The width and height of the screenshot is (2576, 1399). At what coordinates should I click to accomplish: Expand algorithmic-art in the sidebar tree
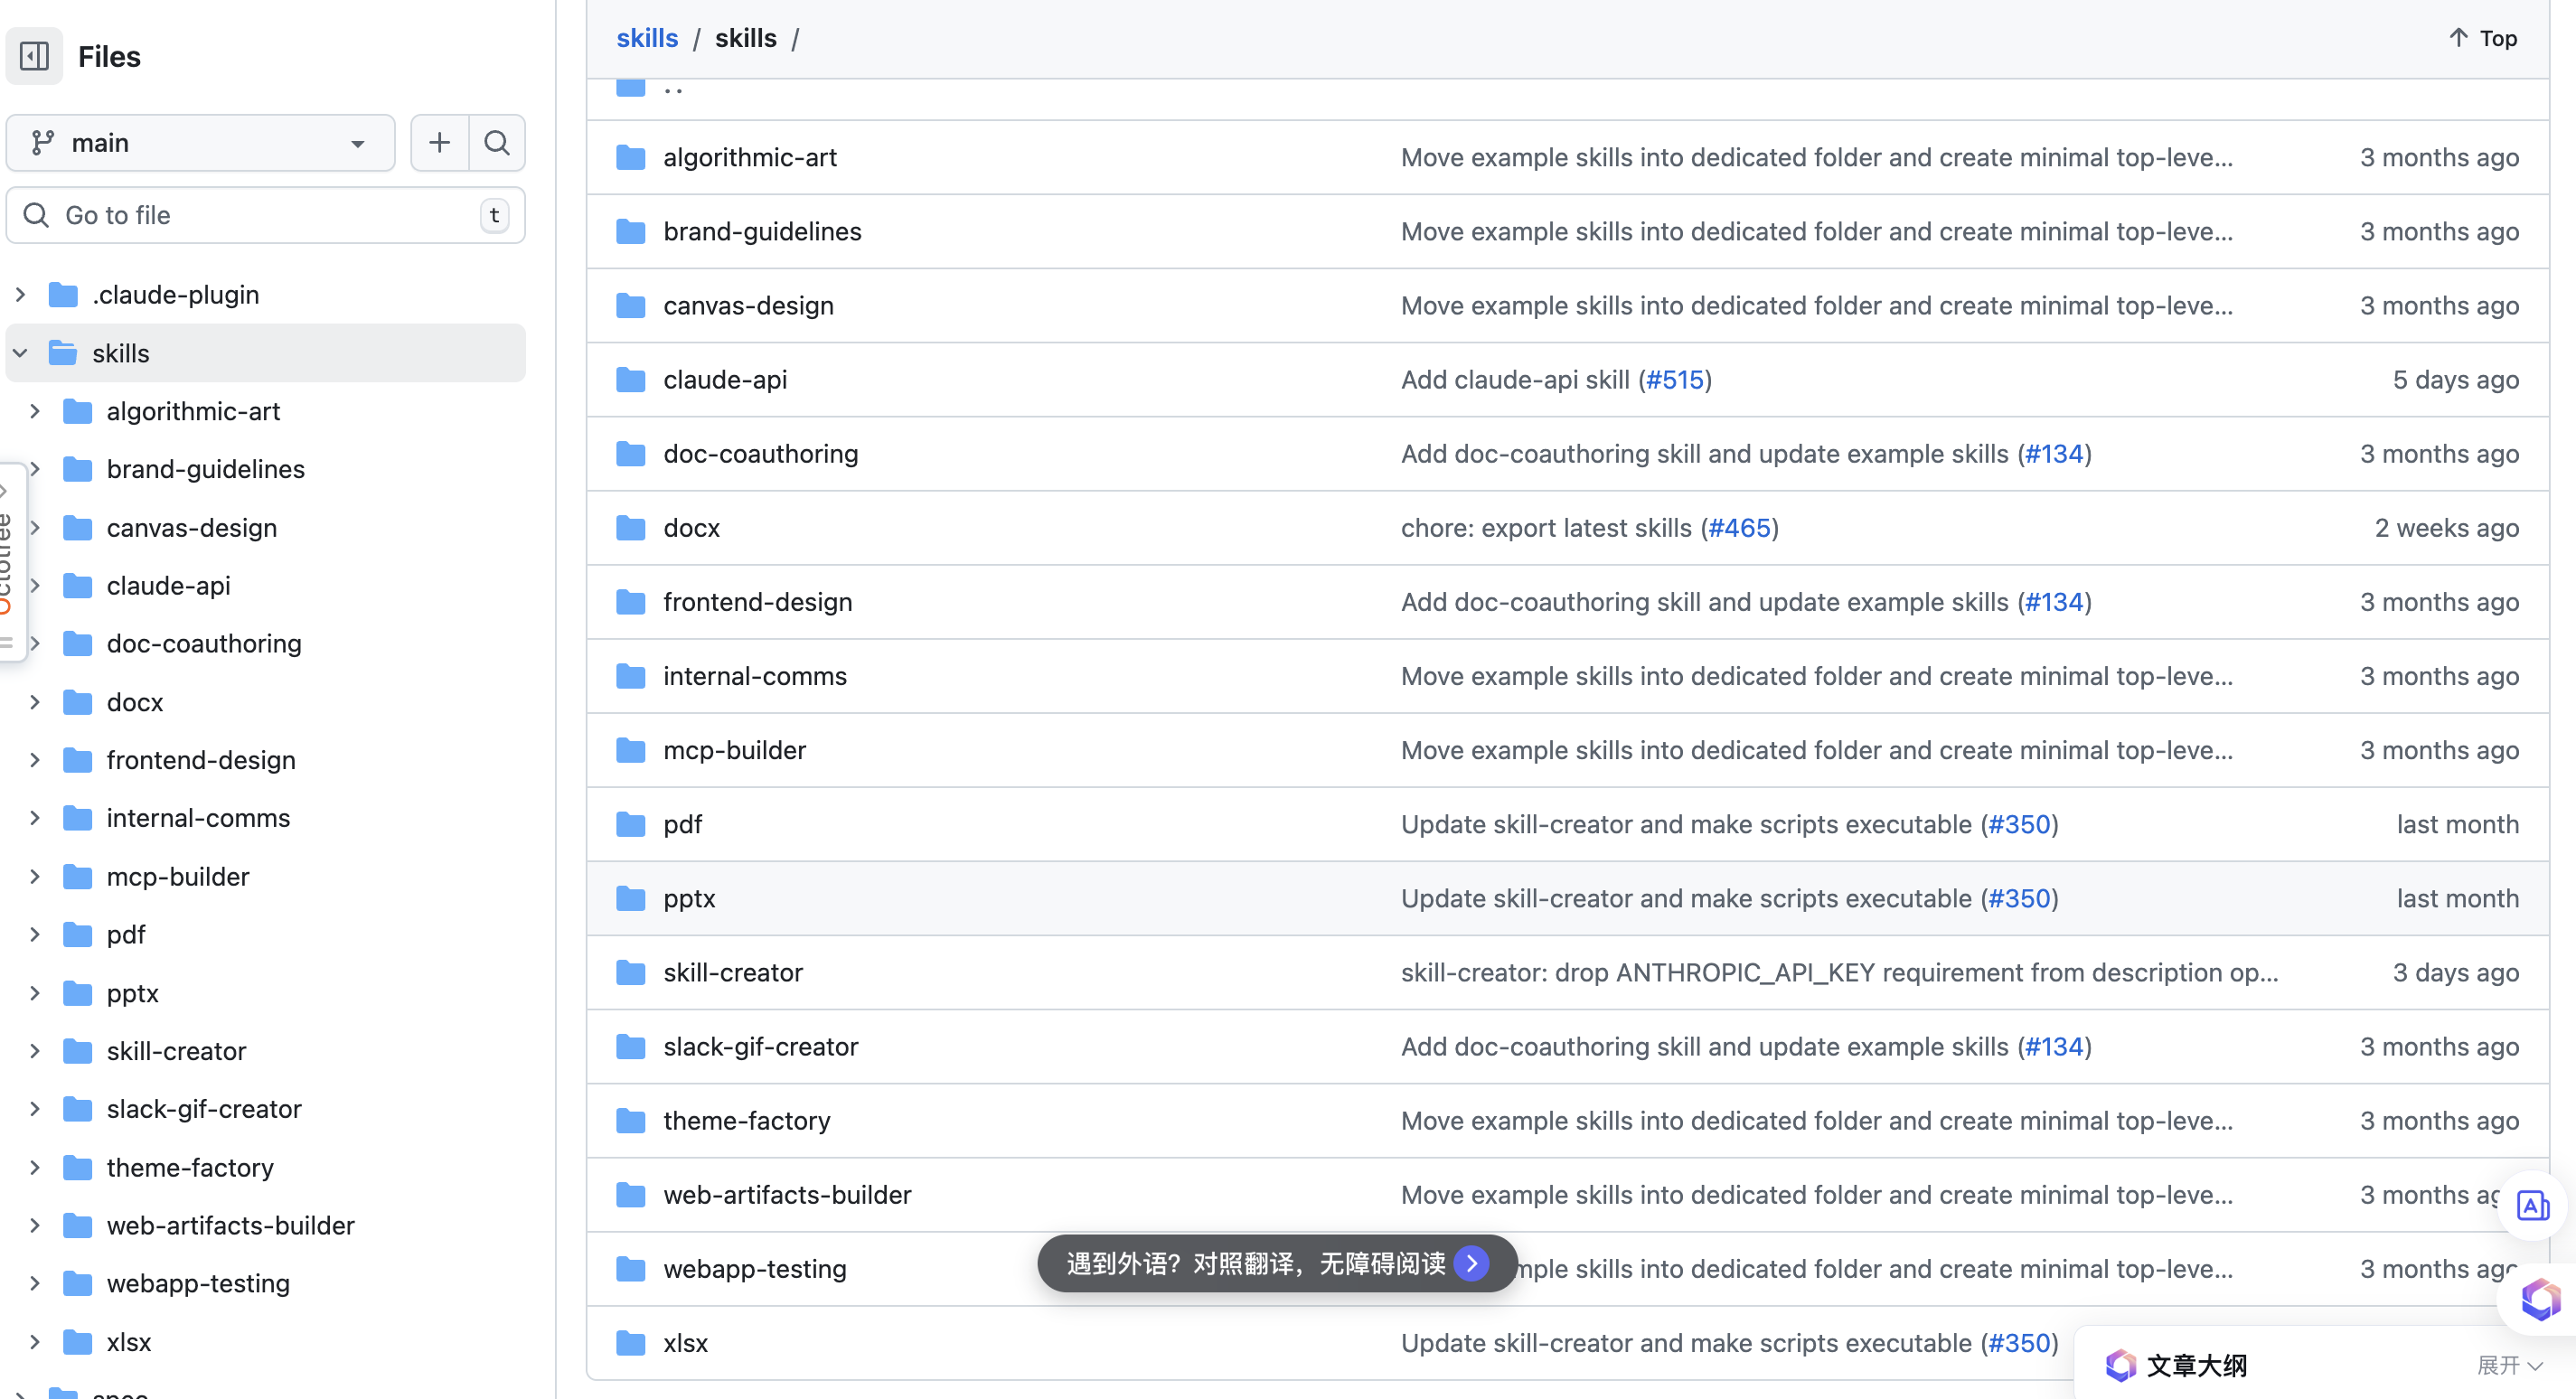tap(35, 411)
